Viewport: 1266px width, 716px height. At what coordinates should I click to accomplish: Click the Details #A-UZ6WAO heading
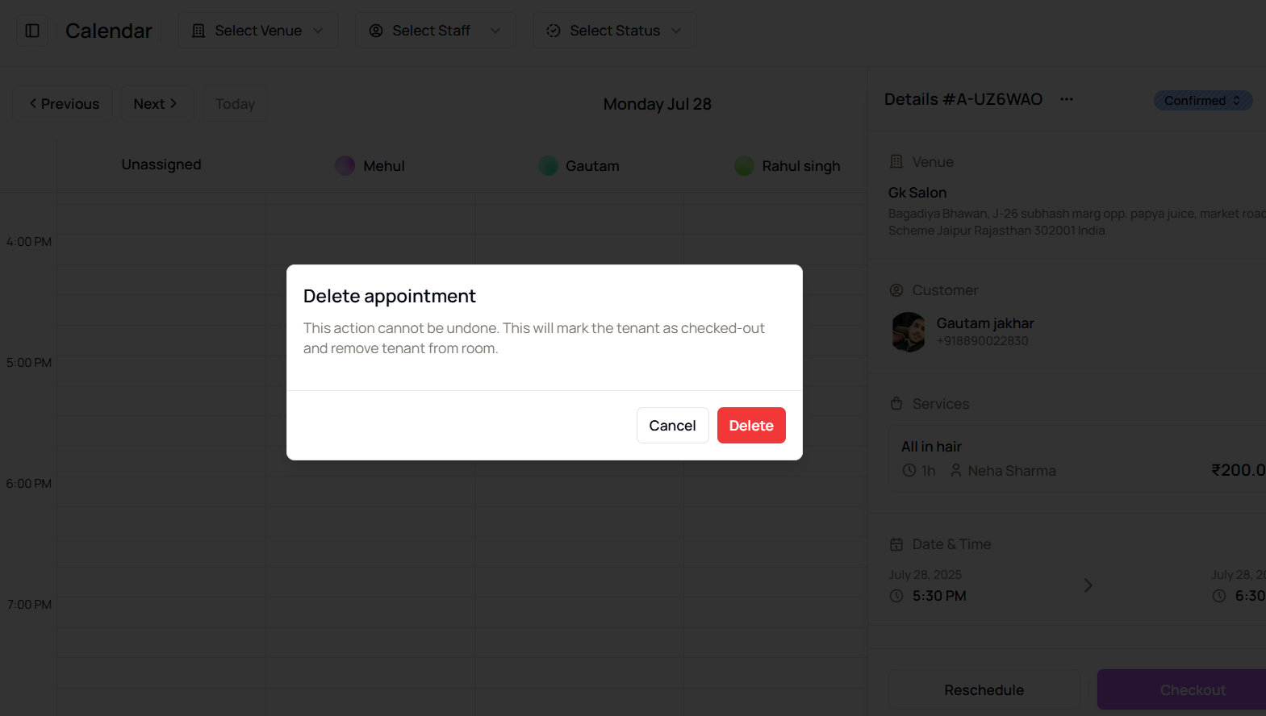tap(963, 99)
